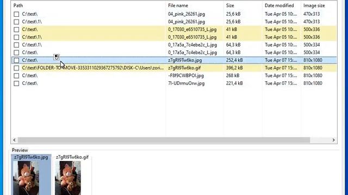
Task: Enable checkbox for -F8f9CWBPOI.jpg row
Action: 16,76
